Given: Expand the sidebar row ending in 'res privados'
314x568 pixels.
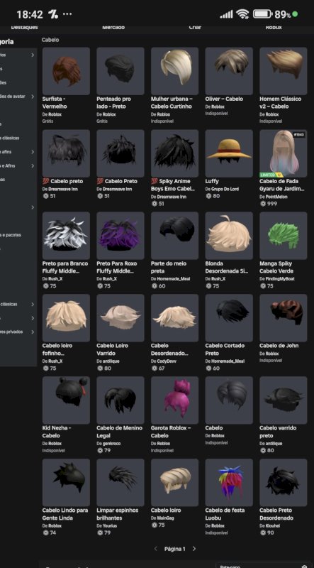Looking at the screenshot, I should (33, 332).
